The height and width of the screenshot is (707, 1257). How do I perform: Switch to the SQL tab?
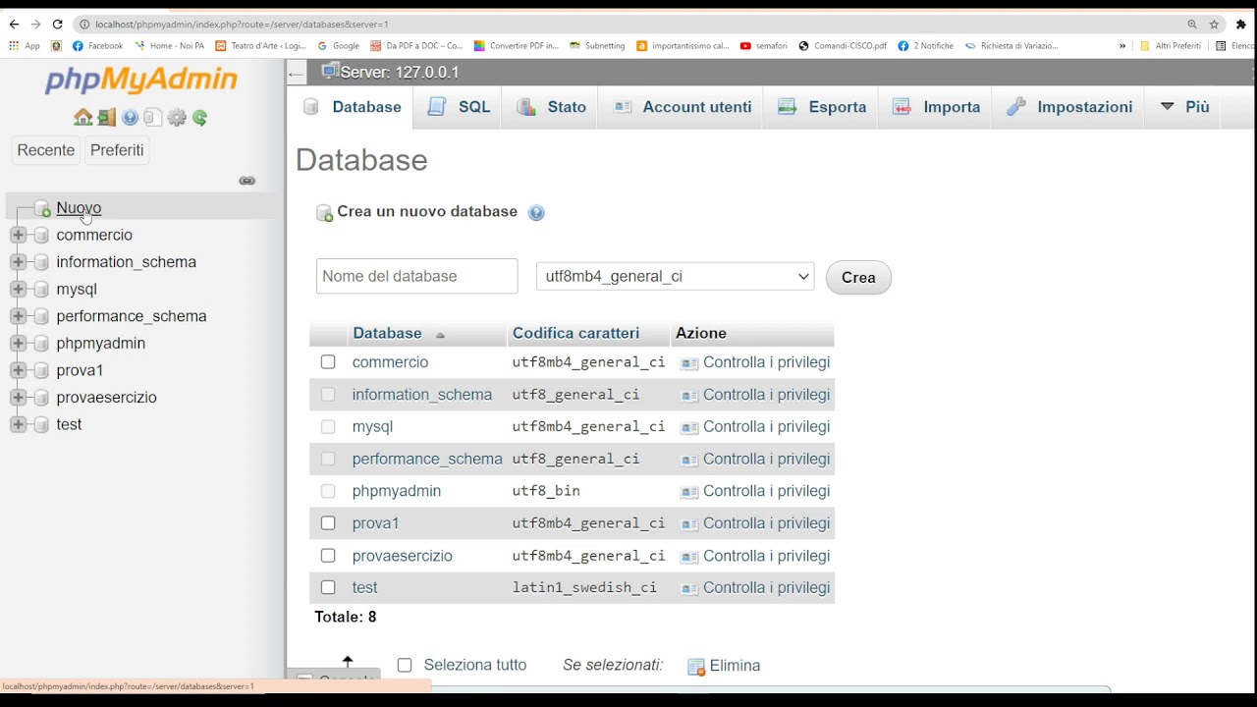(x=459, y=107)
